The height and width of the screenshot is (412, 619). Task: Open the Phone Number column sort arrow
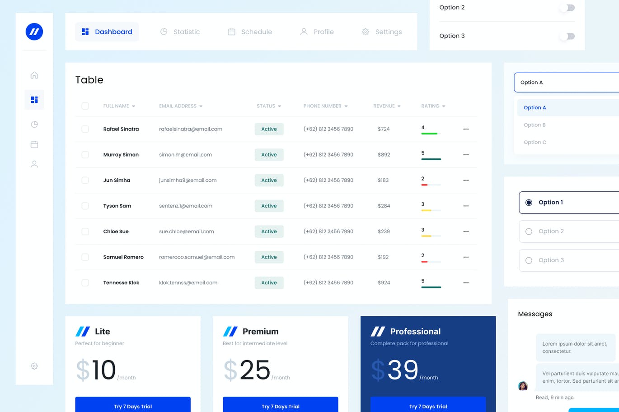(x=346, y=106)
